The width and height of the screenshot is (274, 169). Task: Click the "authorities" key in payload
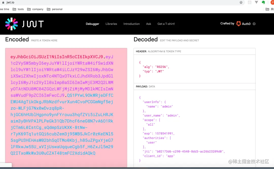coord(154,138)
